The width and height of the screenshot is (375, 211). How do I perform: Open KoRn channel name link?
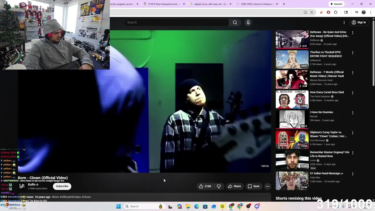32,185
